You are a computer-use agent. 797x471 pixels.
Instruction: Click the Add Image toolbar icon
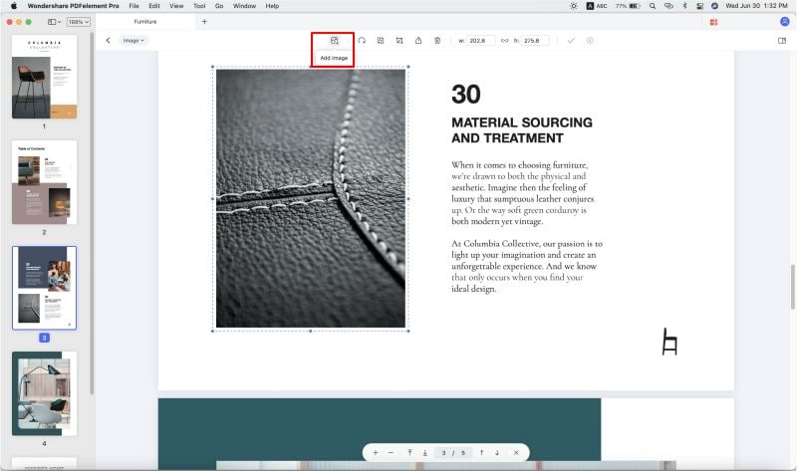coord(334,41)
